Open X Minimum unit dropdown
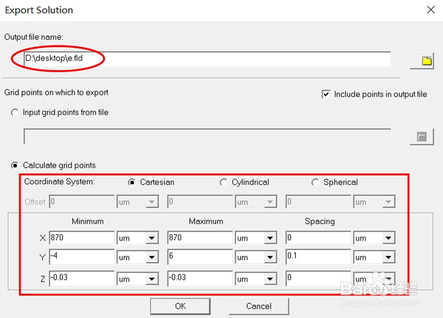 (x=152, y=238)
